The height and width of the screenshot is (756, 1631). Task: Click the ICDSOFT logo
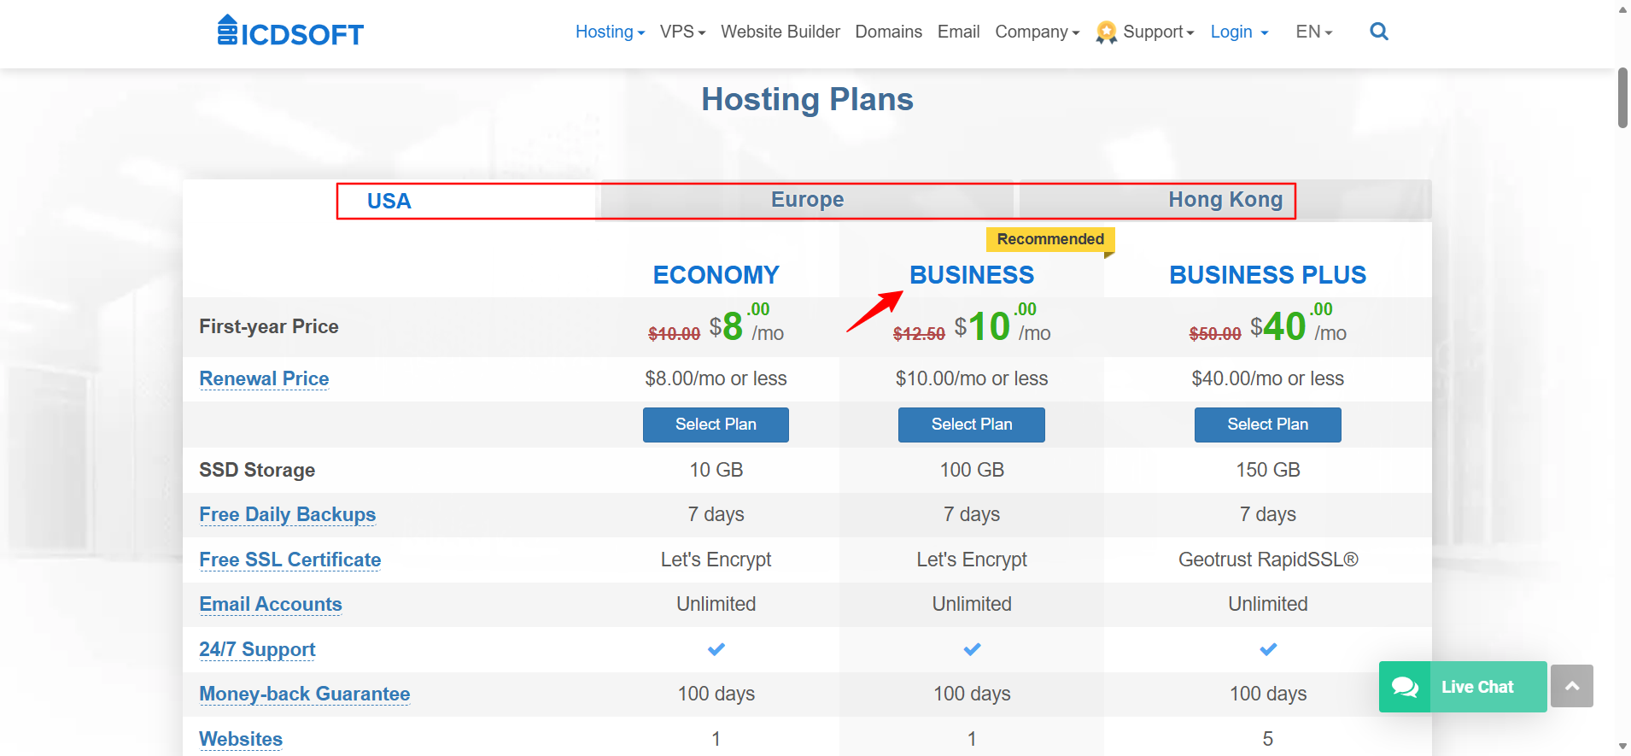[x=290, y=32]
